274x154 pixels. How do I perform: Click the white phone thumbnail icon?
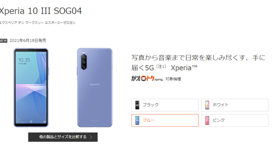pos(207,105)
